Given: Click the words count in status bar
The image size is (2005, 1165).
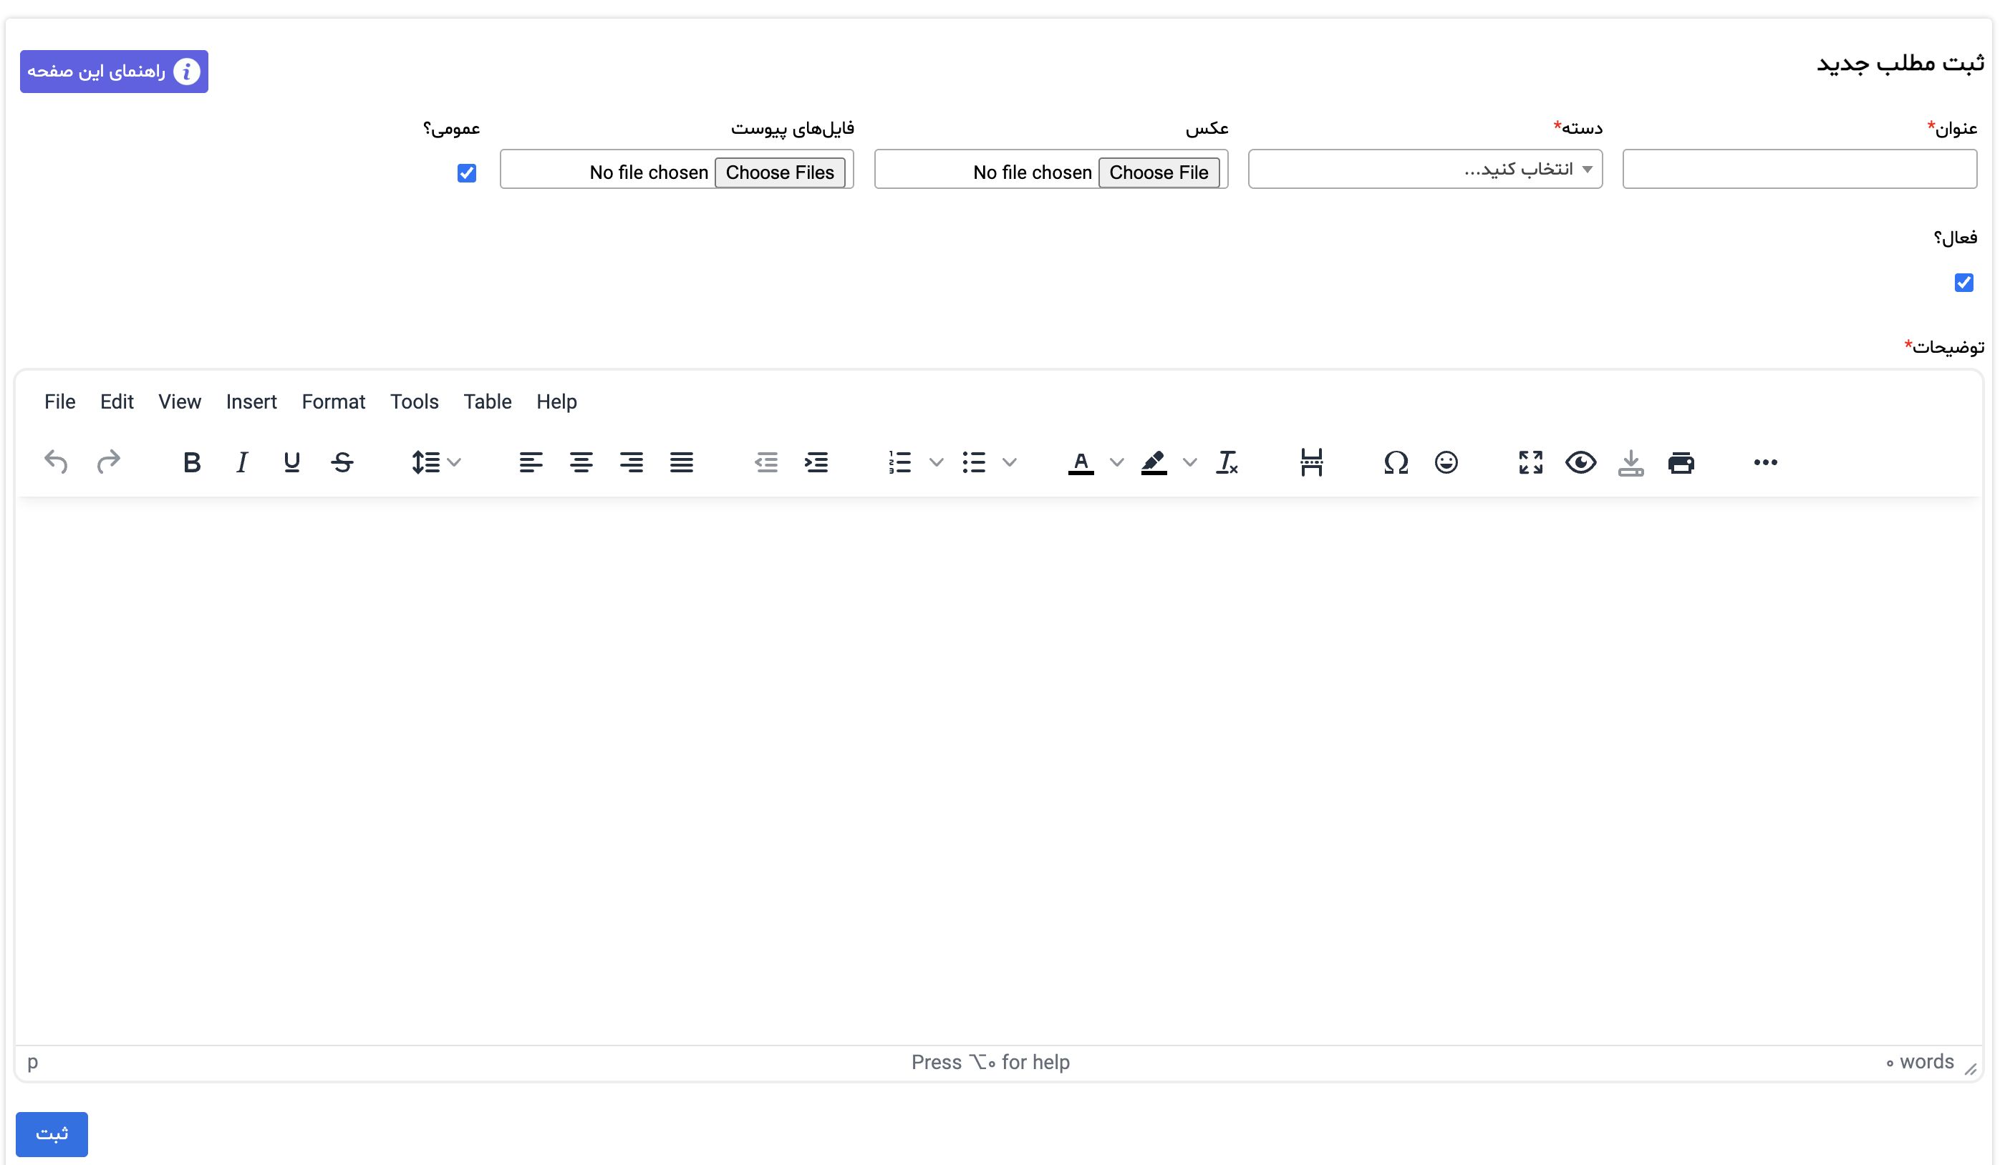Looking at the screenshot, I should 1921,1062.
